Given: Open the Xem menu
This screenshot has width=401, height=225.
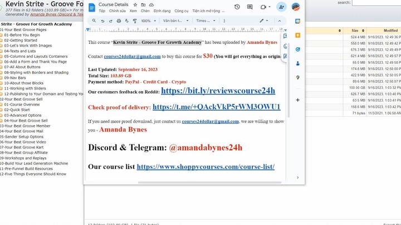Looking at the screenshot, I should pyautogui.click(x=133, y=11).
